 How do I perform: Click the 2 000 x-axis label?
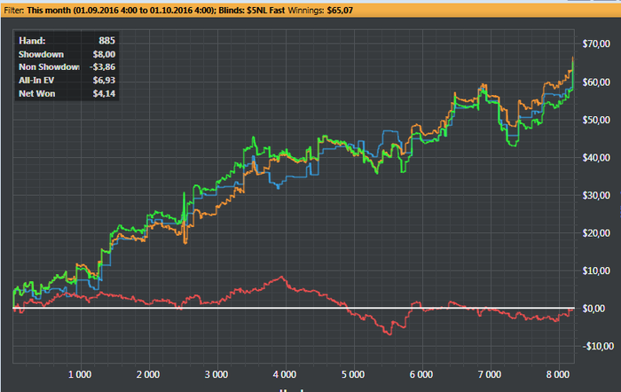[148, 374]
